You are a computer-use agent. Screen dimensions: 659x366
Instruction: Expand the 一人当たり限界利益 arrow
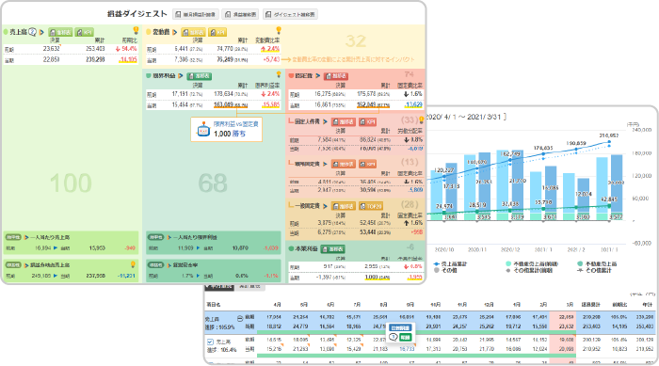169,237
